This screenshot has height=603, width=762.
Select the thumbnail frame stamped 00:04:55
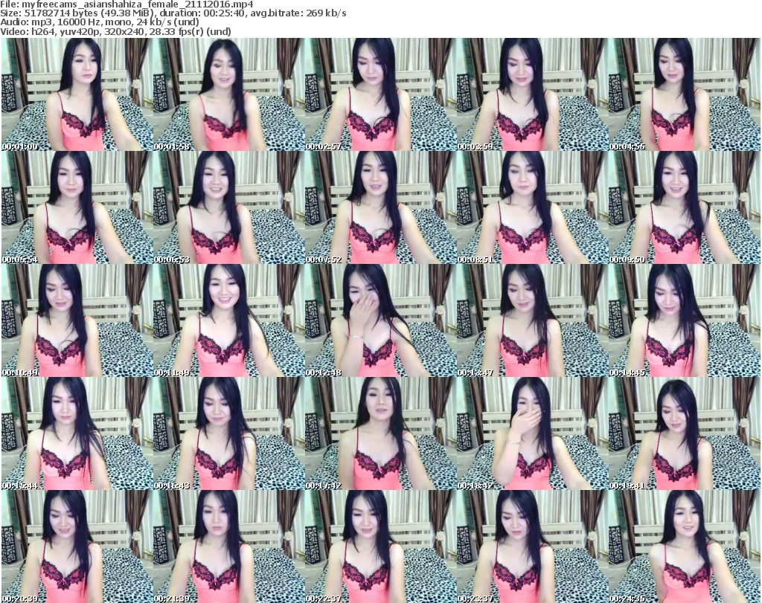(x=685, y=94)
